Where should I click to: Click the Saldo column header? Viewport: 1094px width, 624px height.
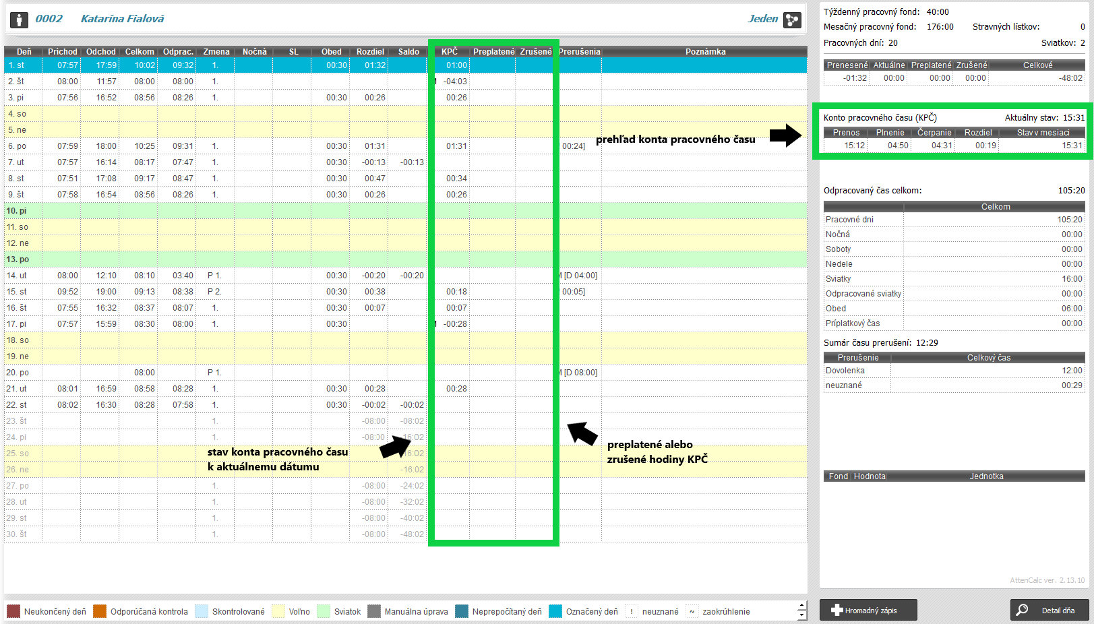coord(408,52)
